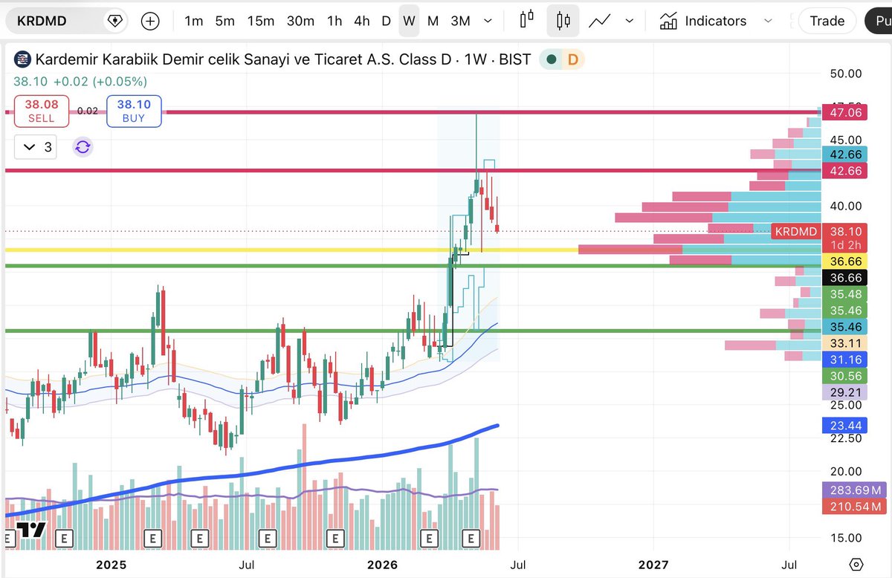Switch to the 1h timeframe
This screenshot has height=578, width=892.
334,21
